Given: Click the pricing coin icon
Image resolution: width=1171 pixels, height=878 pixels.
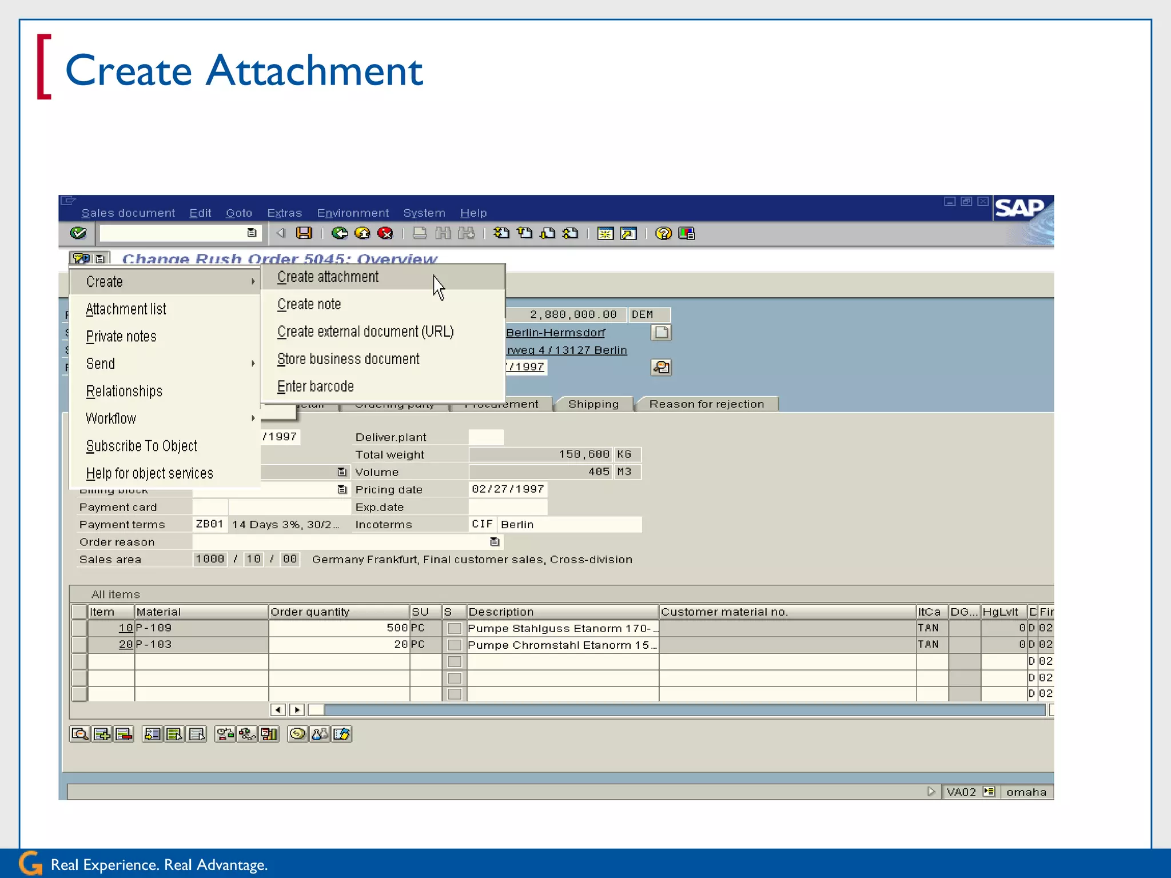Looking at the screenshot, I should [x=297, y=734].
